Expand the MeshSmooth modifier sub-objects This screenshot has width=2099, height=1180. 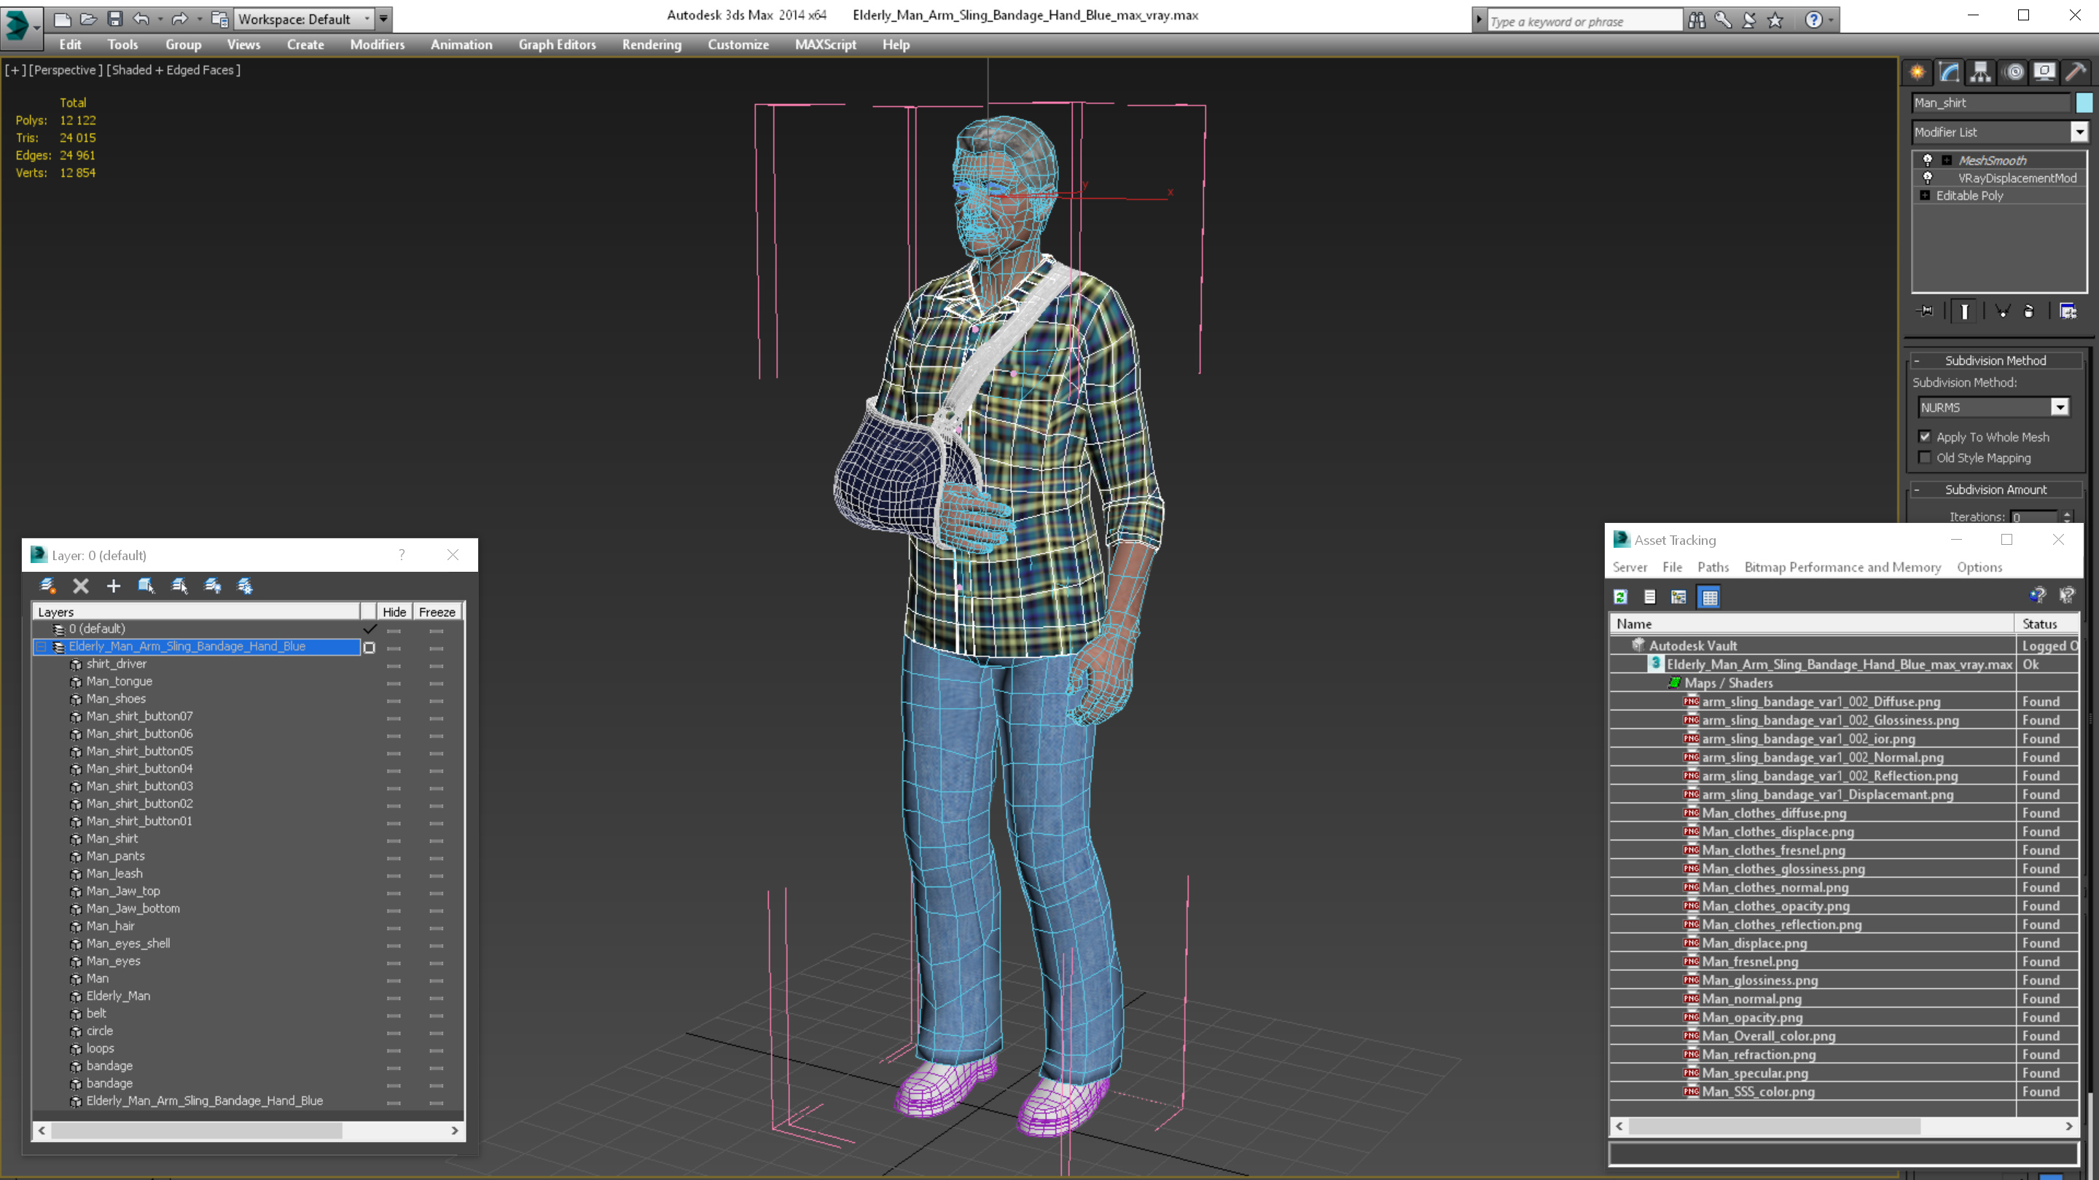[x=1947, y=160]
